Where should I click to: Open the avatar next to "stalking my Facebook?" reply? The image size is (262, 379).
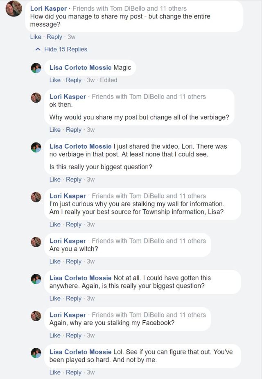36,316
